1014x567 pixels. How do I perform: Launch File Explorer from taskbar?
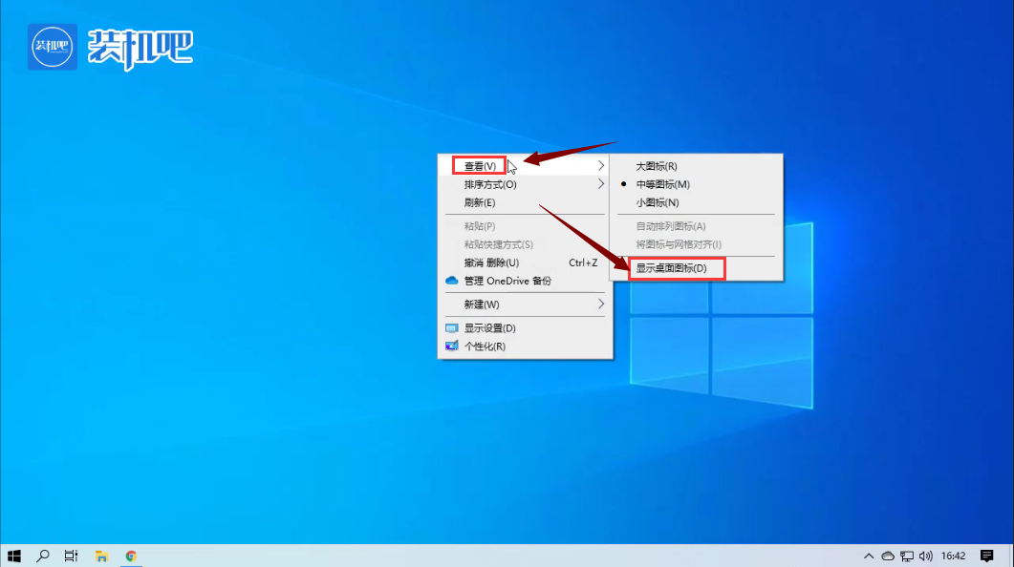point(100,556)
